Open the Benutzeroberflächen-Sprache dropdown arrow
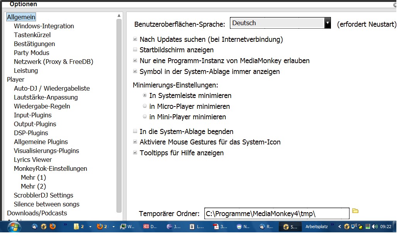The height and width of the screenshot is (237, 401). click(327, 23)
